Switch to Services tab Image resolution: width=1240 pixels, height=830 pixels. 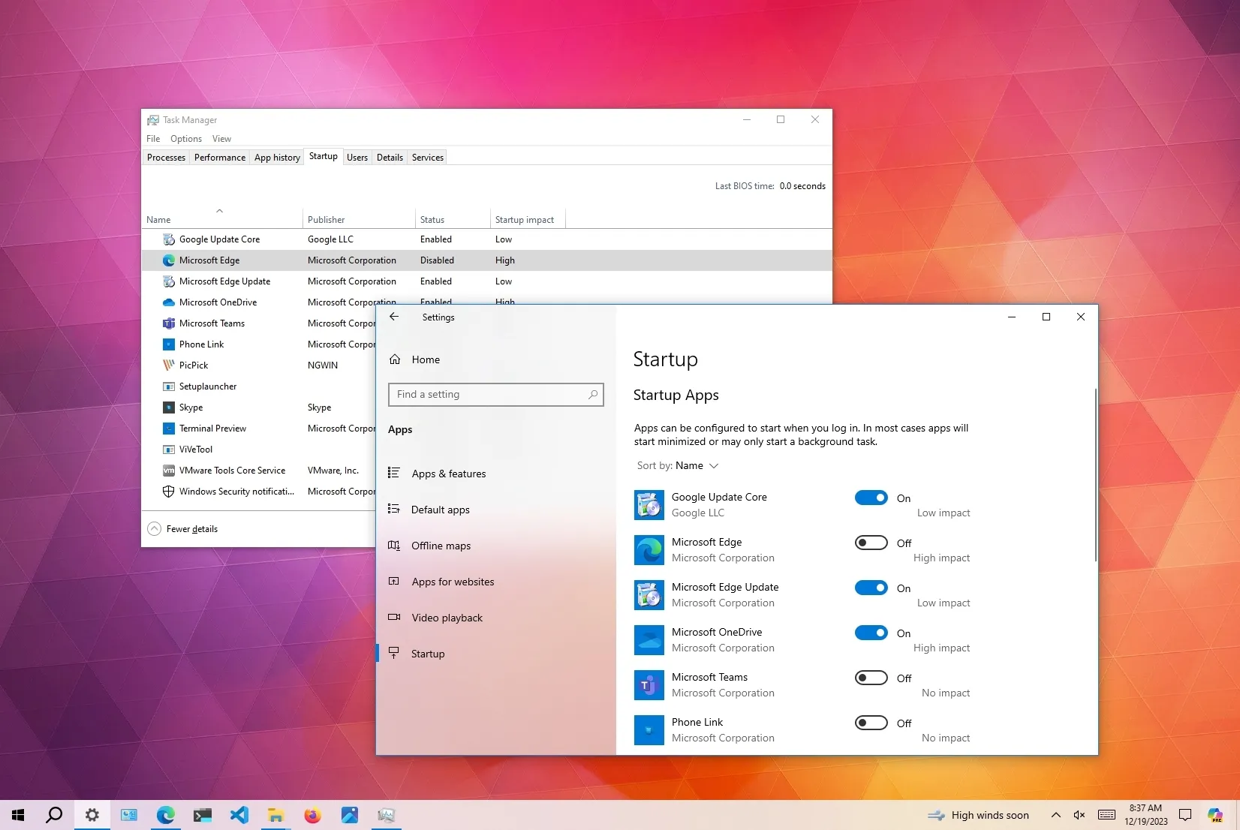click(x=428, y=158)
